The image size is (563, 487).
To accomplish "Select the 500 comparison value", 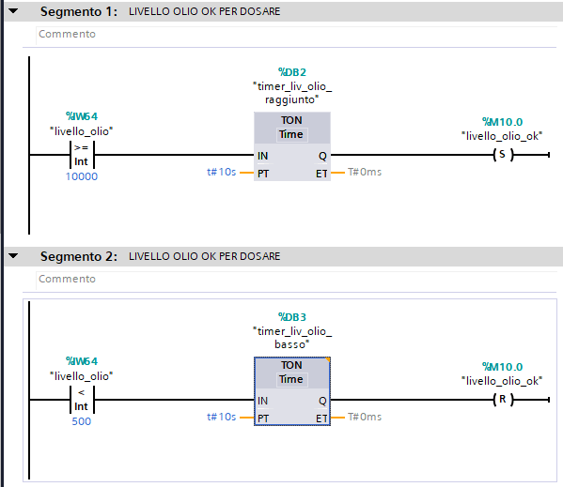I will (x=82, y=421).
